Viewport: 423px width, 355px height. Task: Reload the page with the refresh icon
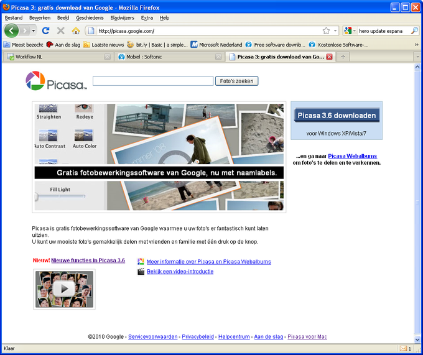point(45,30)
